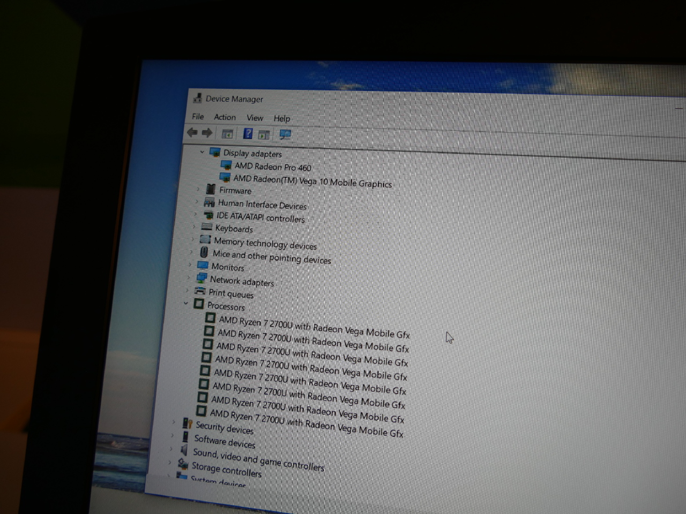Click the Device Manager title bar icon
Image resolution: width=686 pixels, height=514 pixels.
pyautogui.click(x=197, y=98)
